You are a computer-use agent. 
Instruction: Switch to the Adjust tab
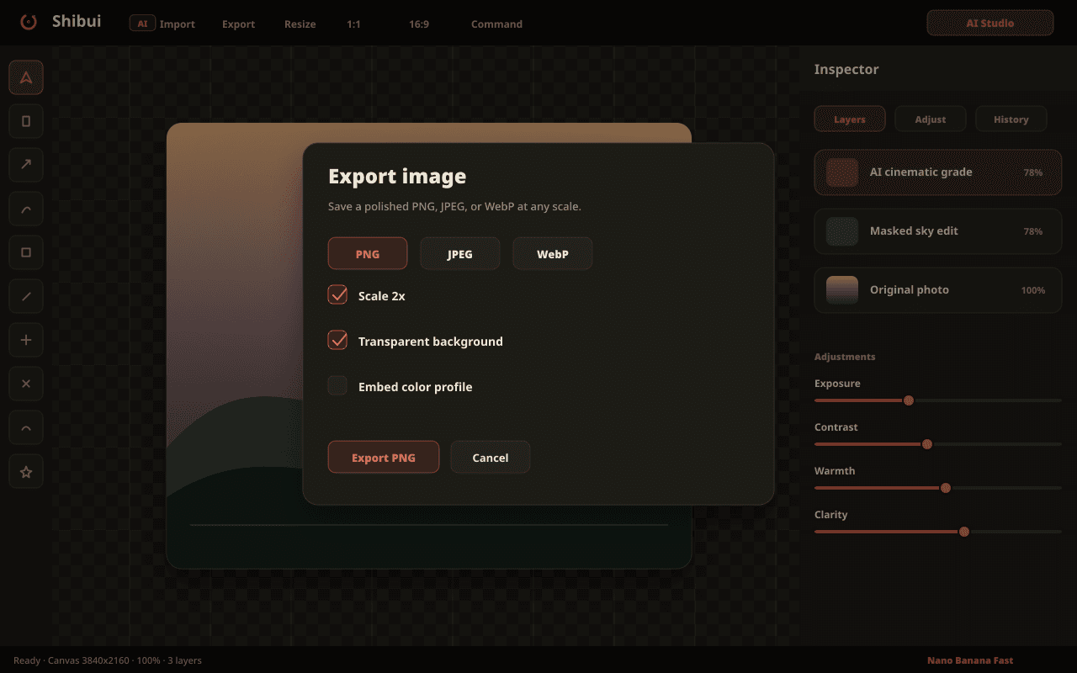click(x=931, y=119)
